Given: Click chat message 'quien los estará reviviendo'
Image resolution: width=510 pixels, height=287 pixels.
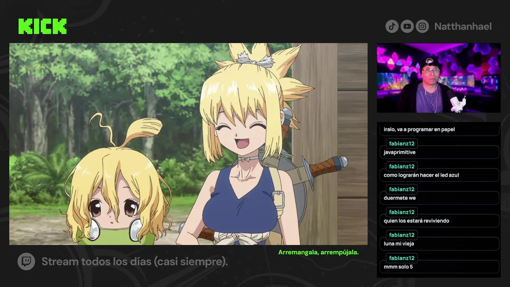Looking at the screenshot, I should [416, 221].
